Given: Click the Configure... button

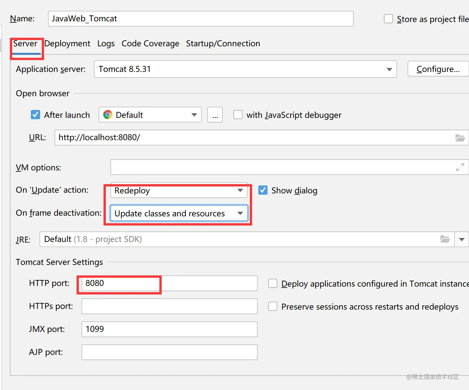Looking at the screenshot, I should tap(438, 69).
